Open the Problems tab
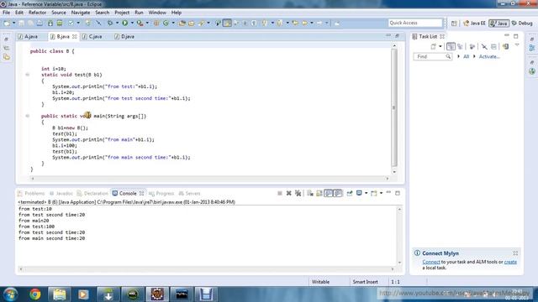538x302 pixels. [x=31, y=194]
